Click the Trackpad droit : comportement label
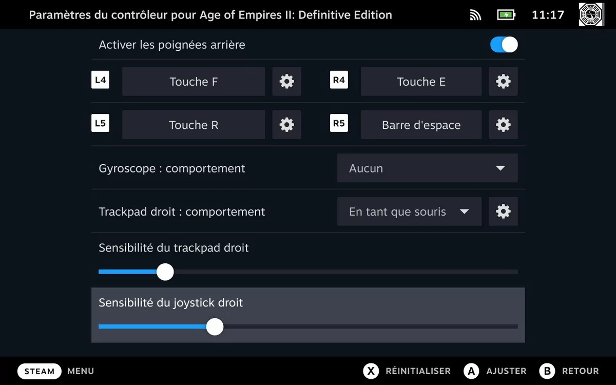The height and width of the screenshot is (385, 616). 182,211
